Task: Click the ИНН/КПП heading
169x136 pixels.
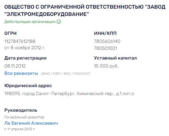Action: 105,33
